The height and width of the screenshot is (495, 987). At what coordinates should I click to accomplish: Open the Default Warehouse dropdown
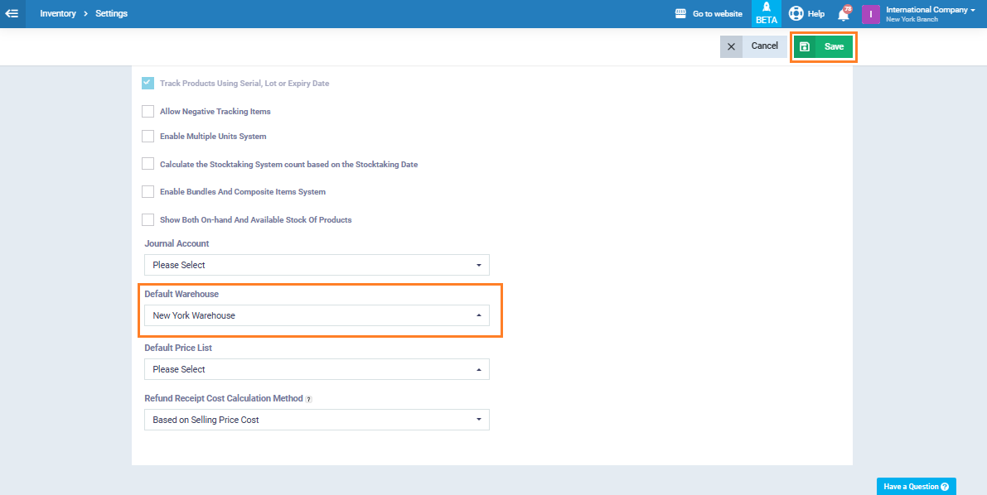[x=317, y=315]
